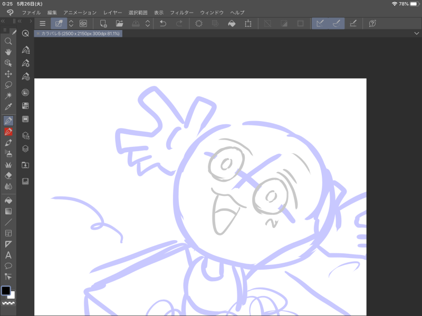Select the Correct line tool

(x=8, y=277)
